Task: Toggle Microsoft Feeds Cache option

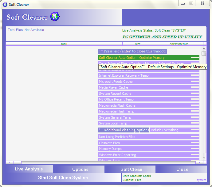Action: pos(149,82)
